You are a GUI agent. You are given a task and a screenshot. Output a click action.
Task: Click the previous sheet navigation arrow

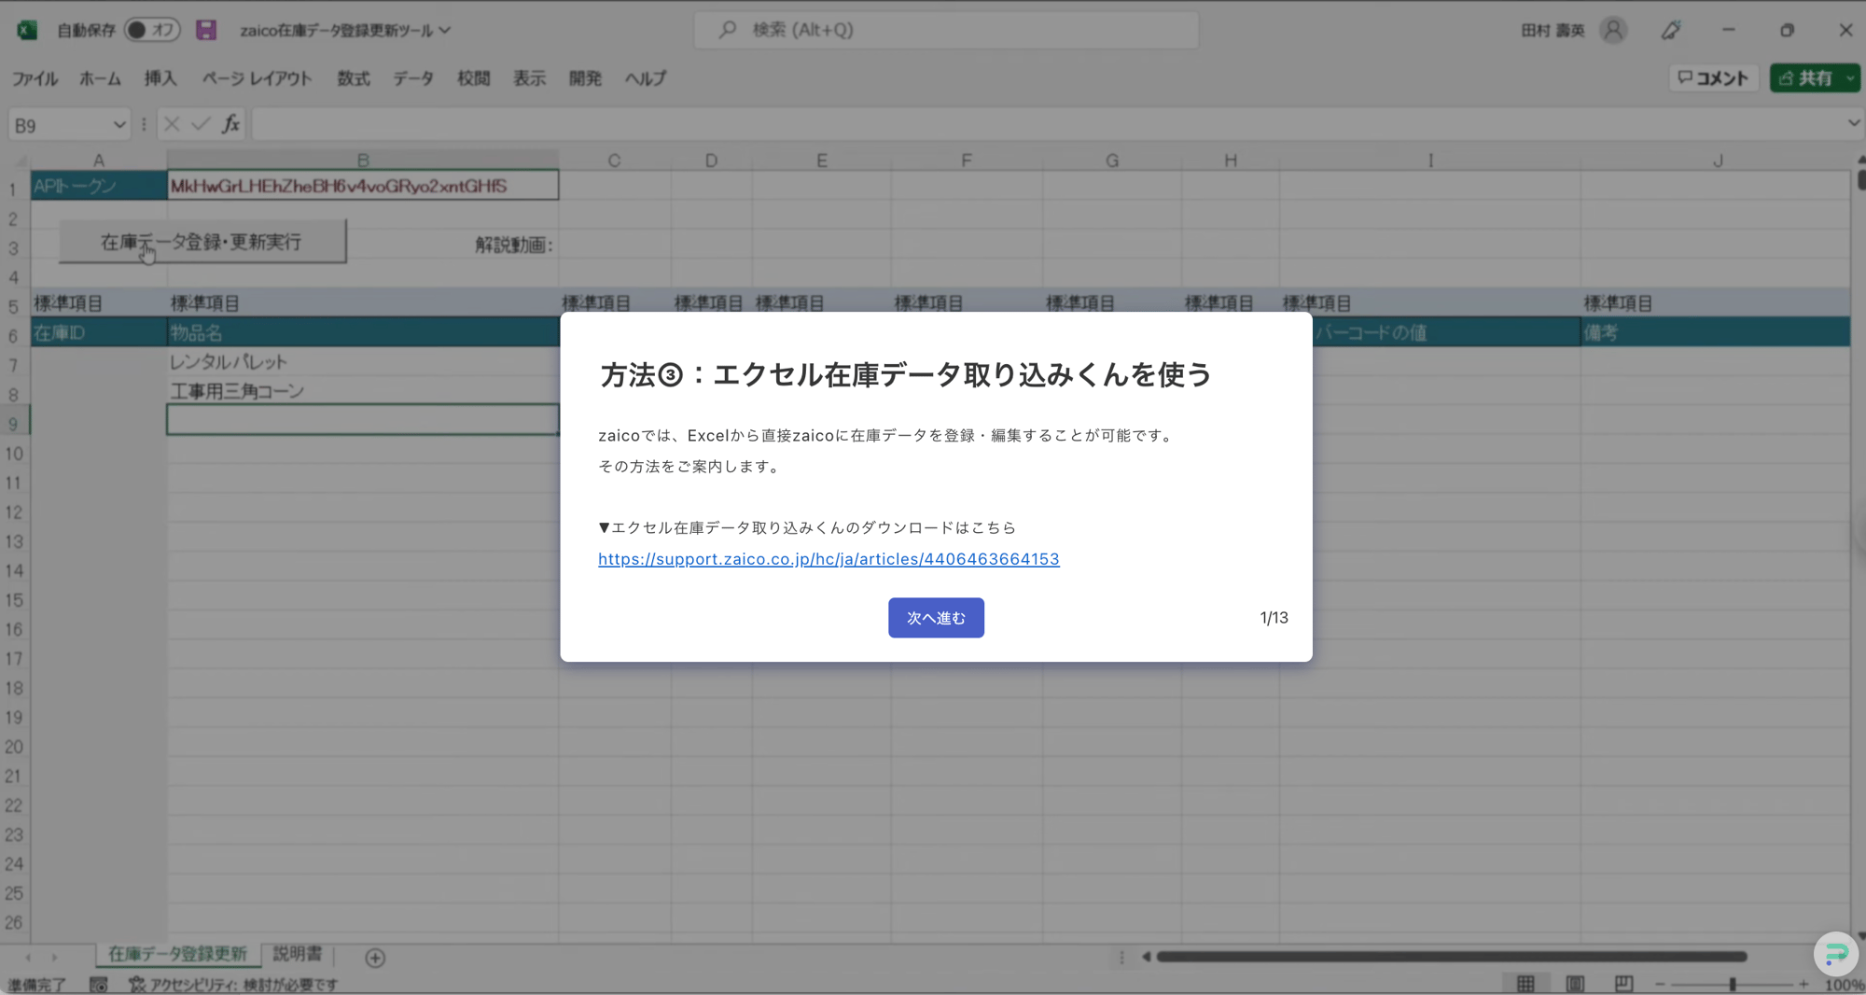click(28, 958)
